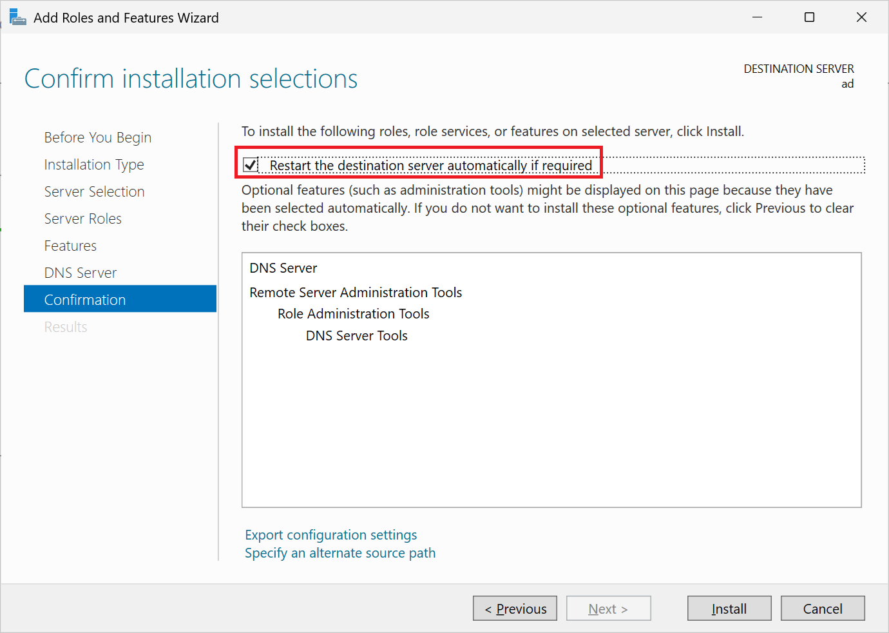Open the 'DNS Server' sidebar entry
This screenshot has width=889, height=633.
(x=80, y=273)
